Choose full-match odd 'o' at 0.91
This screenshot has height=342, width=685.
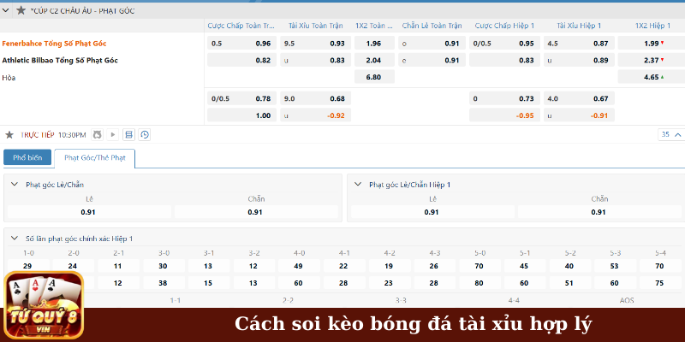[432, 44]
